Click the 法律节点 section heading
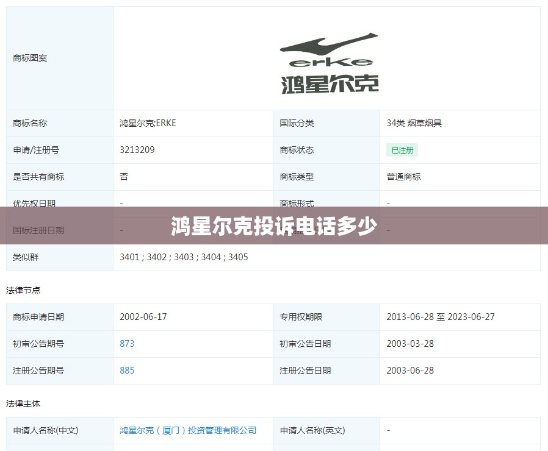 [x=23, y=290]
